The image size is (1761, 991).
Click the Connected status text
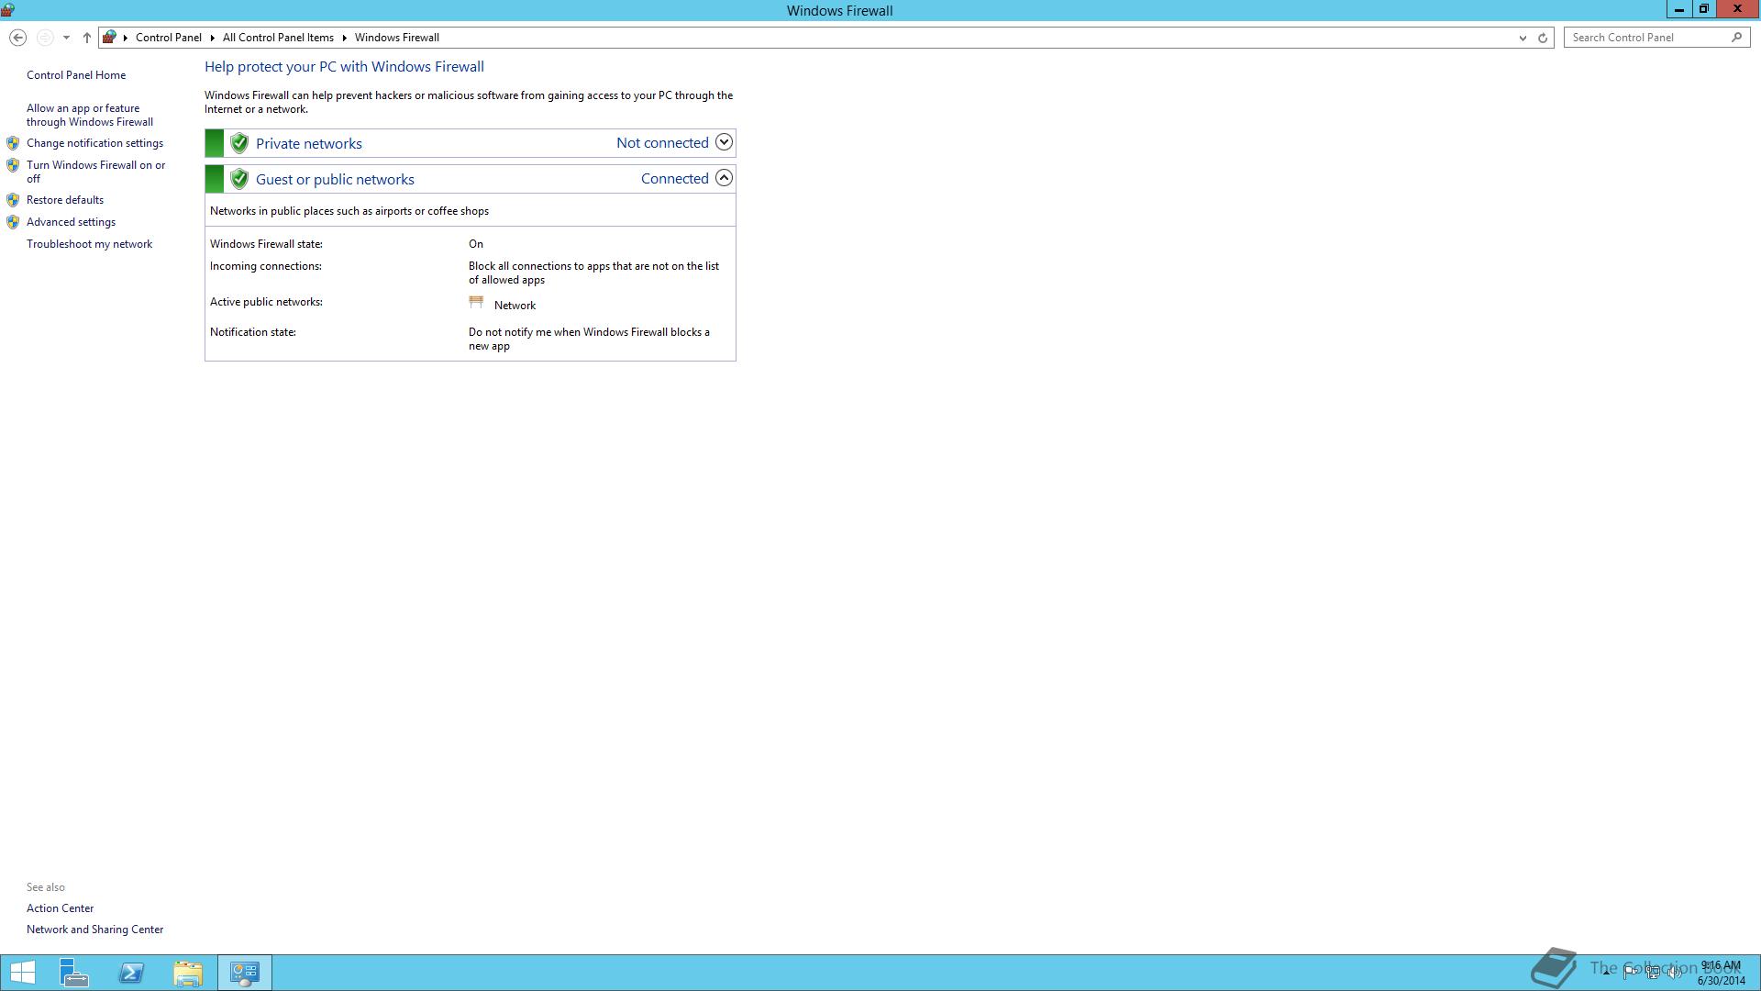coord(674,178)
